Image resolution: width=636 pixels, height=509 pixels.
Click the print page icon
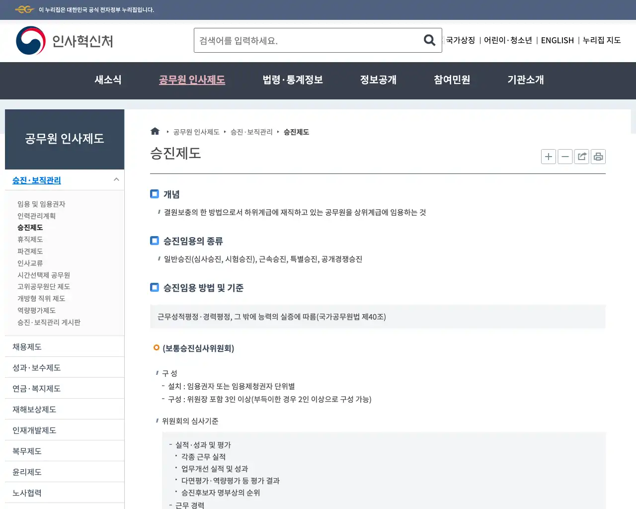(x=598, y=157)
